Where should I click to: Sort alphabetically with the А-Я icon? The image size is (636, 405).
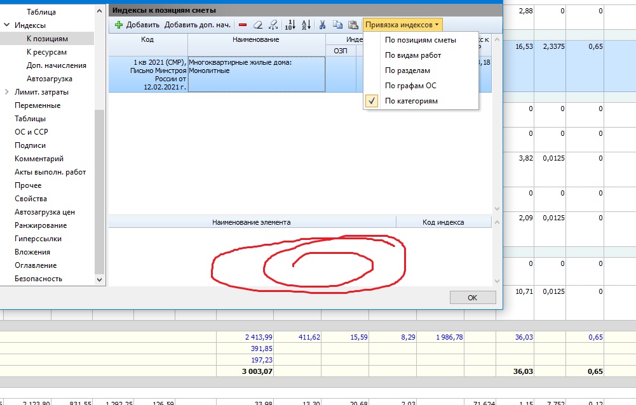tap(305, 25)
